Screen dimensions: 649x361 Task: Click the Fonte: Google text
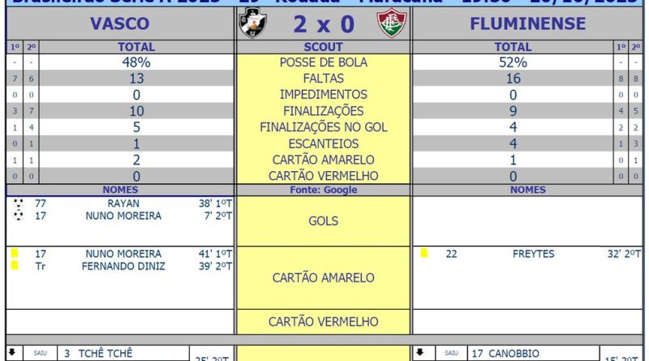(323, 190)
